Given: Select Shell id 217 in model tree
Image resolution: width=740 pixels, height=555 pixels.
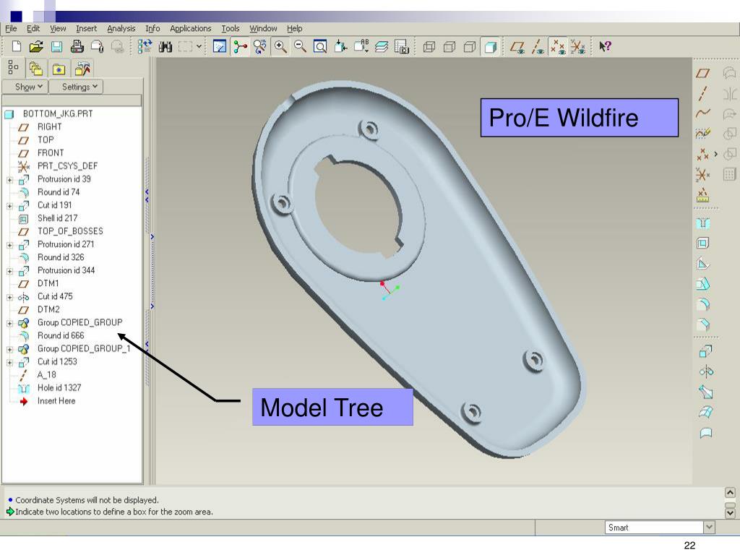Looking at the screenshot, I should [58, 218].
